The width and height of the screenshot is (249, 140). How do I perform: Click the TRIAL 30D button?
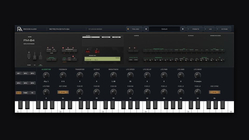coord(134,29)
